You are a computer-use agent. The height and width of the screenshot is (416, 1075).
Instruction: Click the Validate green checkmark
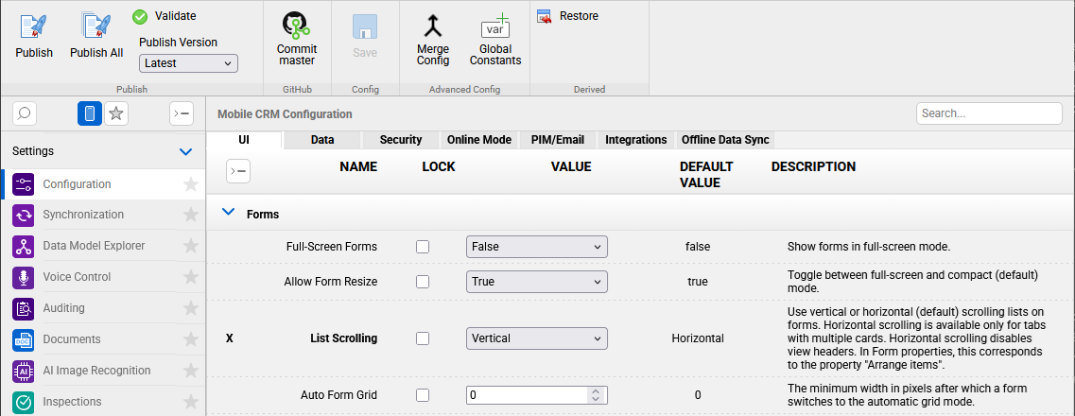click(x=141, y=16)
